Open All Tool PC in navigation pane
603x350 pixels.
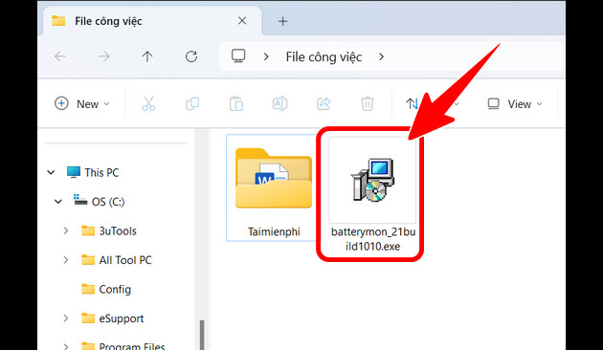(125, 260)
